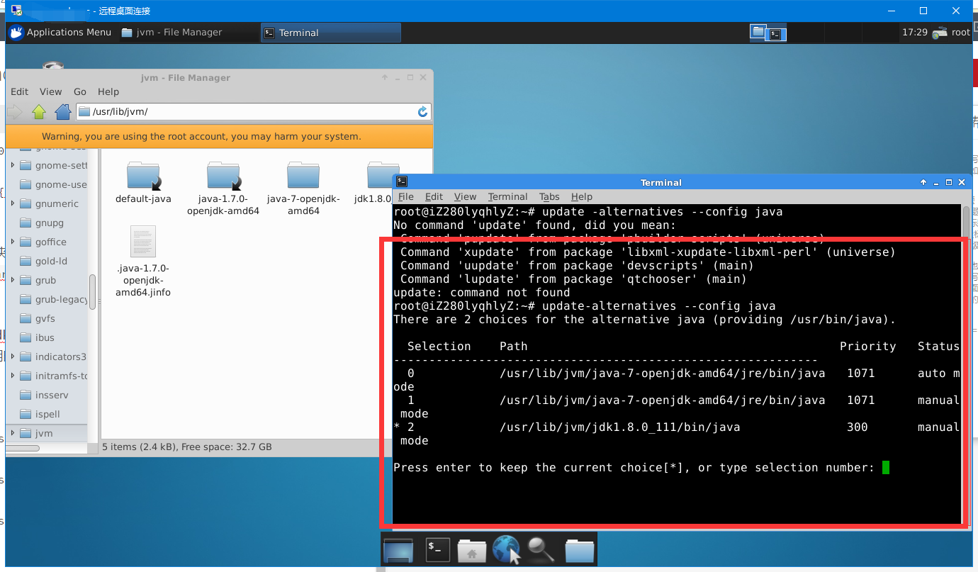Select the .java-1.7.0-openjdk-amd64.jinfo file icon
Screen dimensions: 978x572
(143, 242)
